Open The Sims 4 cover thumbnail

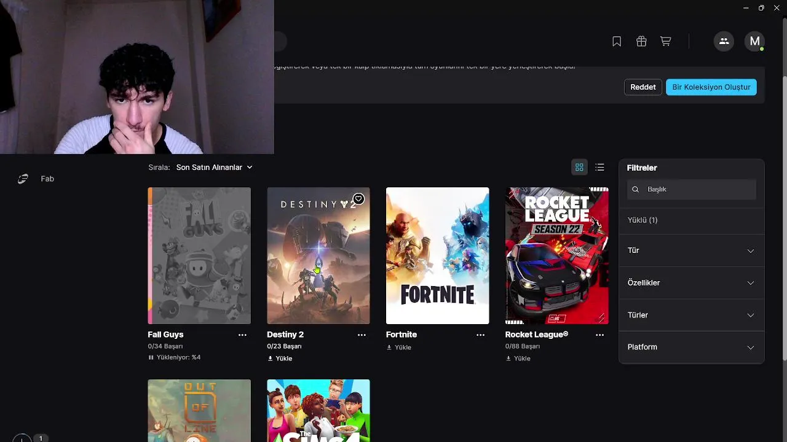[x=318, y=411]
